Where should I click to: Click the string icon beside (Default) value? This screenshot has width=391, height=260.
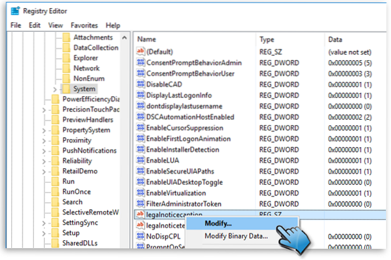point(140,52)
